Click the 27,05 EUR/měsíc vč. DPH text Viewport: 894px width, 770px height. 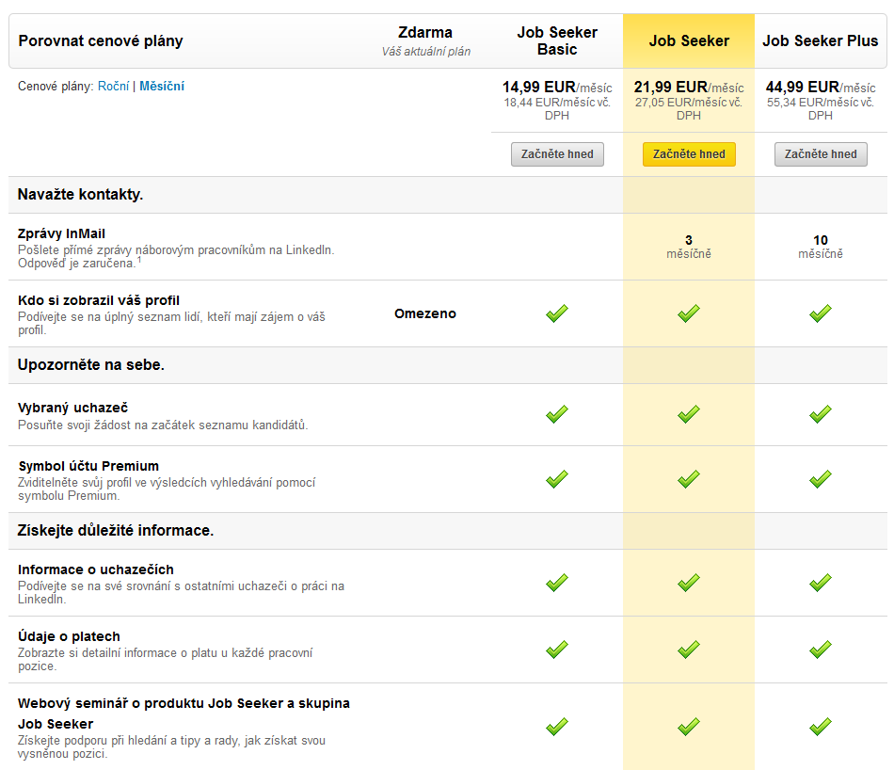689,109
